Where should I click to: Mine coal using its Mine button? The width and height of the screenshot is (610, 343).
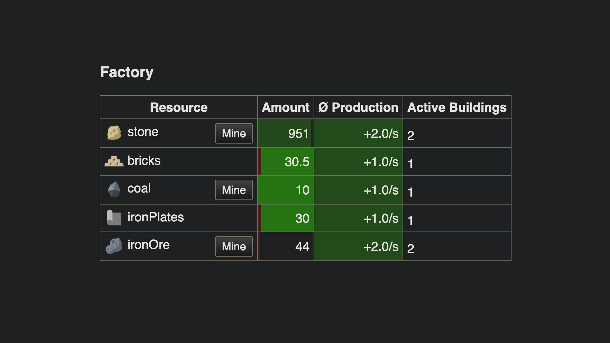(x=234, y=190)
